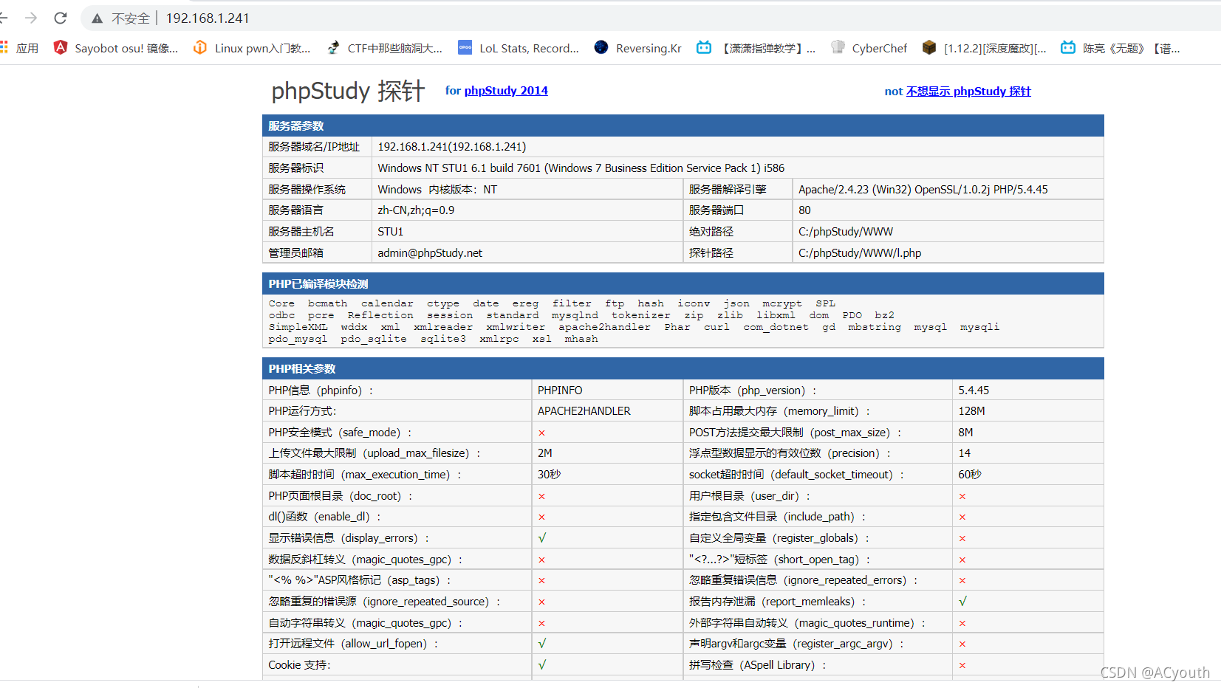Click the PHP相关参数 section header
The height and width of the screenshot is (688, 1221).
point(683,369)
